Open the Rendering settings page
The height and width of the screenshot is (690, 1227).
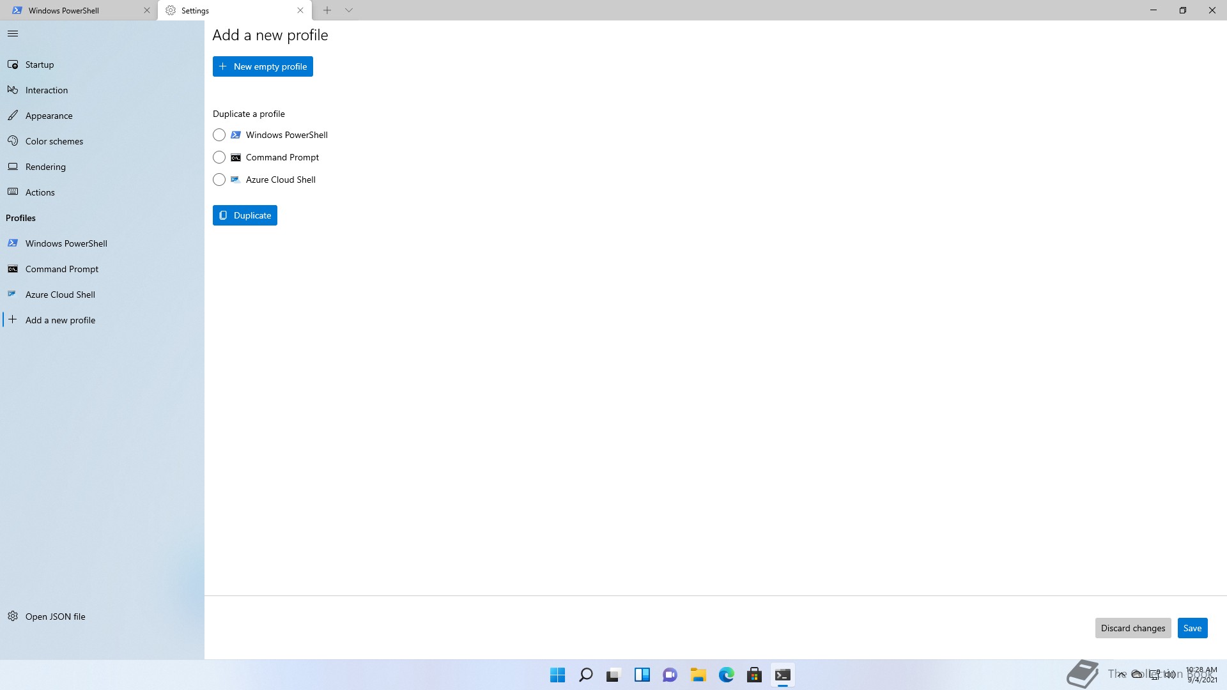coord(102,167)
